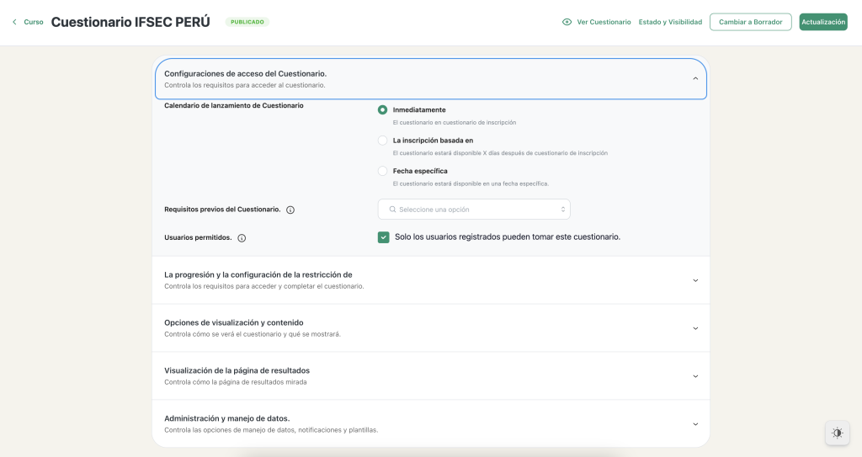
Task: Click the back arrow next to Curso
Action: 14,22
